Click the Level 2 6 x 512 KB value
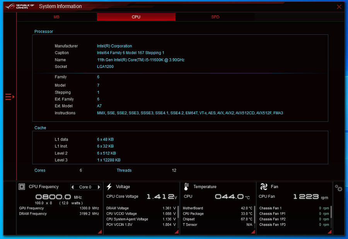This screenshot has width=348, height=239. tap(107, 153)
